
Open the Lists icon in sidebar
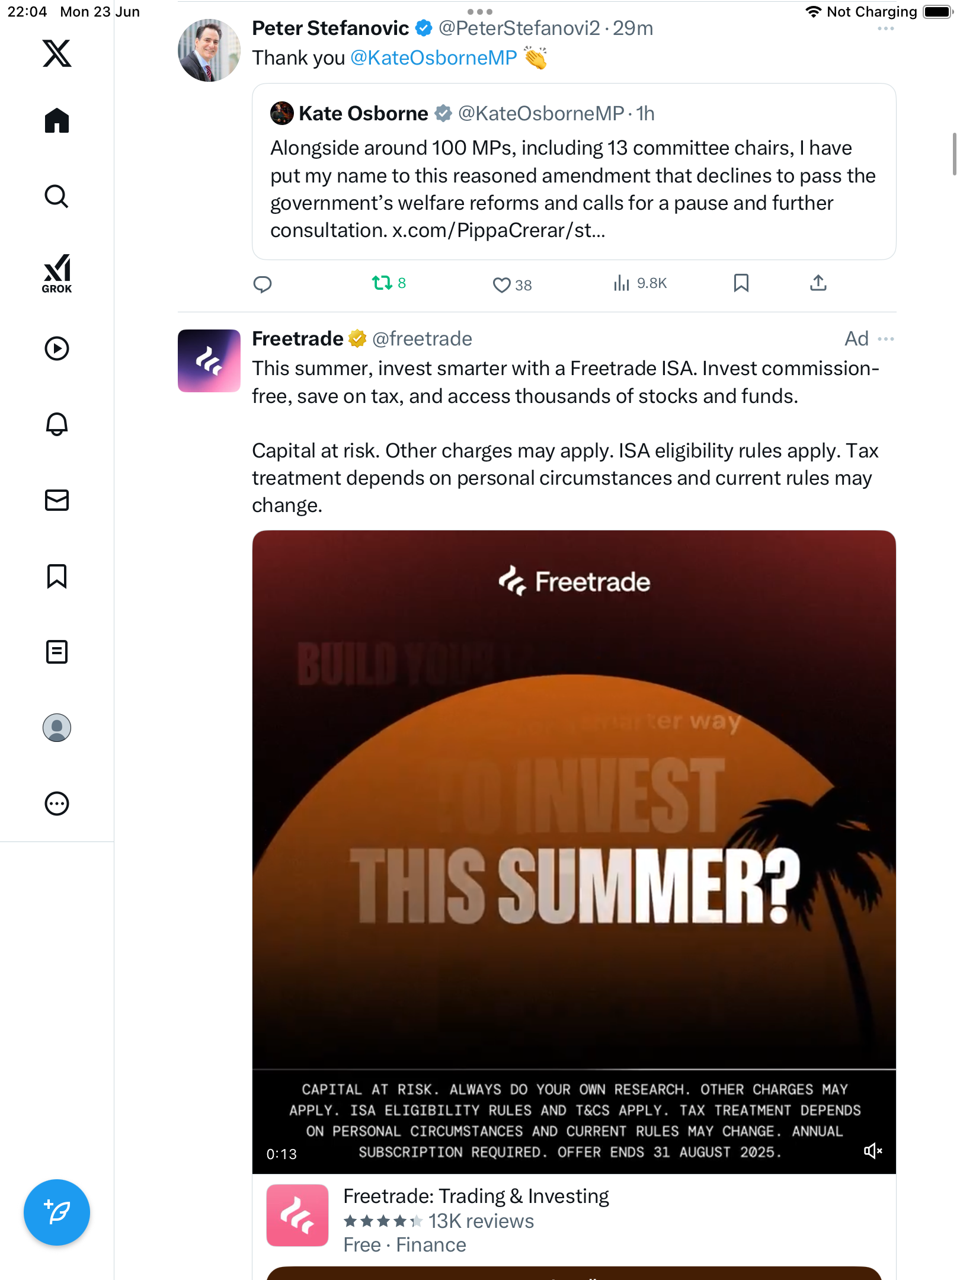[x=57, y=652]
